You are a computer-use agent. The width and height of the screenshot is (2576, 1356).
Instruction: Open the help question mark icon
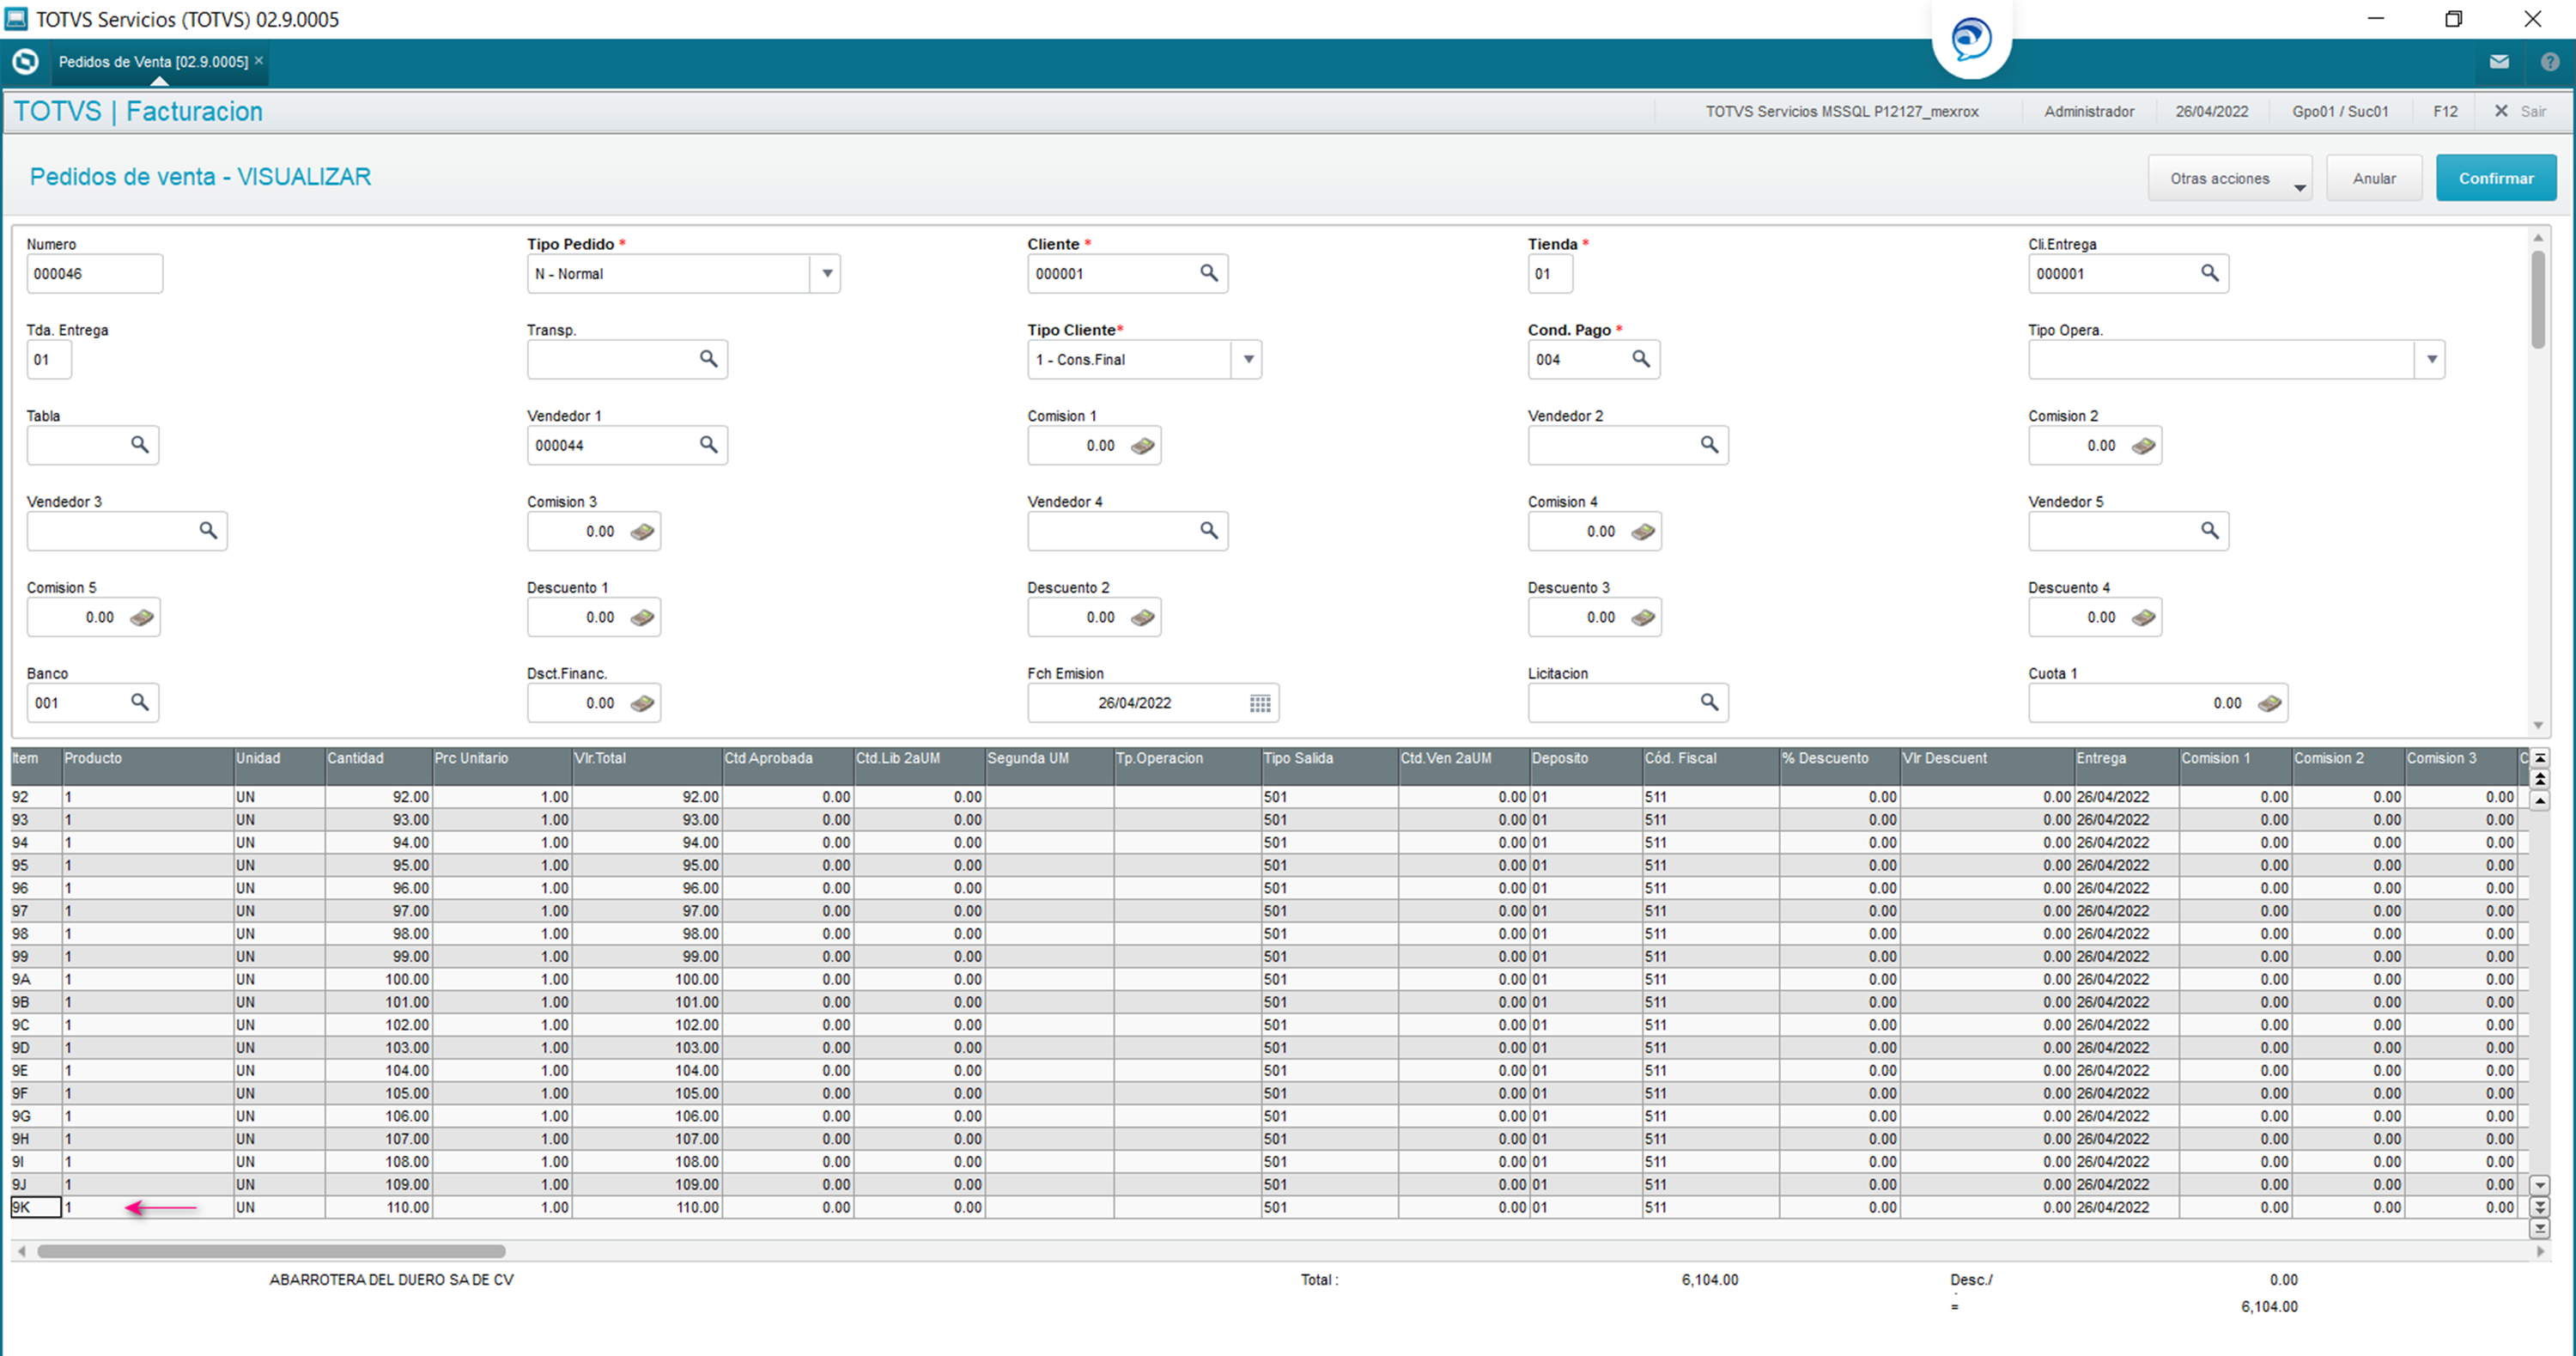pos(2550,62)
